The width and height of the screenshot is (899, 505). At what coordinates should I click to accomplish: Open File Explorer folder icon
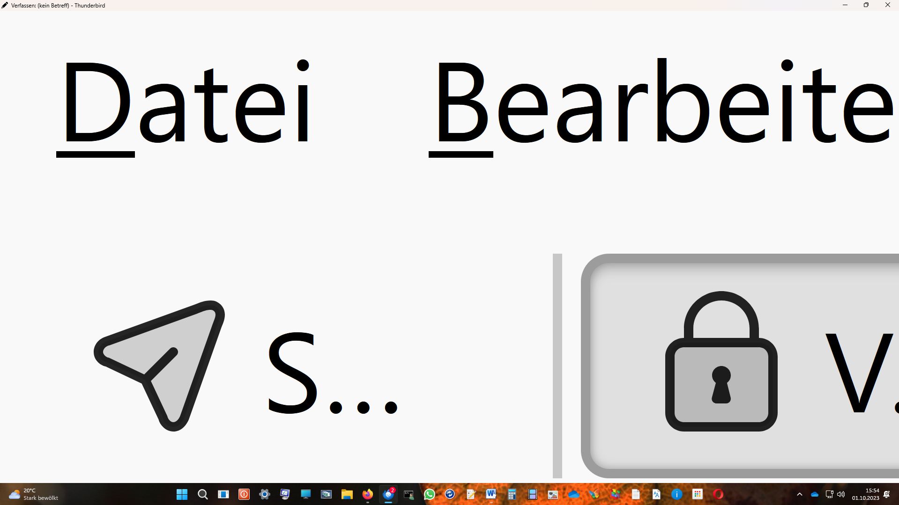[347, 494]
